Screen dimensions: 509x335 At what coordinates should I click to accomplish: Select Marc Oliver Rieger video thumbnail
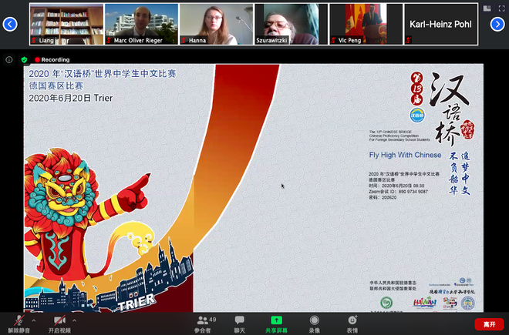coord(142,24)
